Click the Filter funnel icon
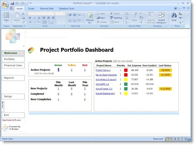Screen dimensions: 195x145 tap(135, 15)
